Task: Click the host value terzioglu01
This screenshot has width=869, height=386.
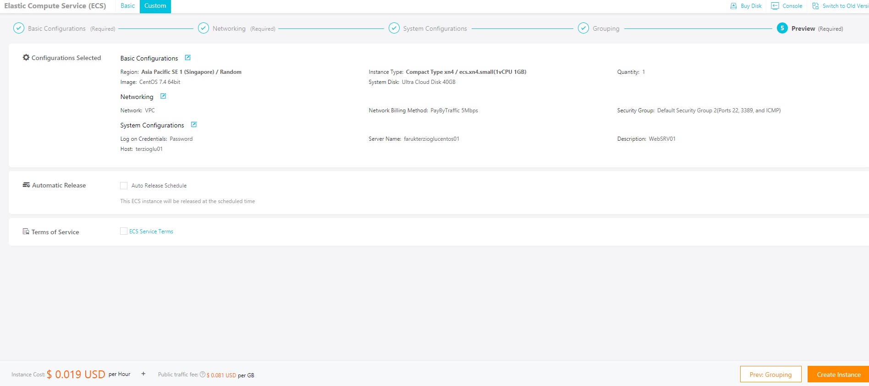Action: (x=149, y=149)
